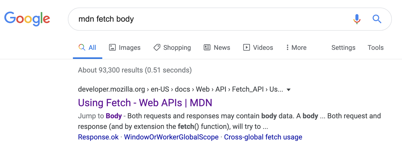Open the Settings menu

click(343, 47)
